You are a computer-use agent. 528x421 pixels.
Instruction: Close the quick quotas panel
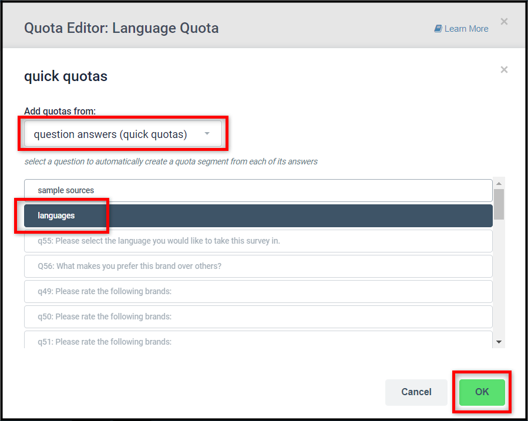tap(504, 70)
